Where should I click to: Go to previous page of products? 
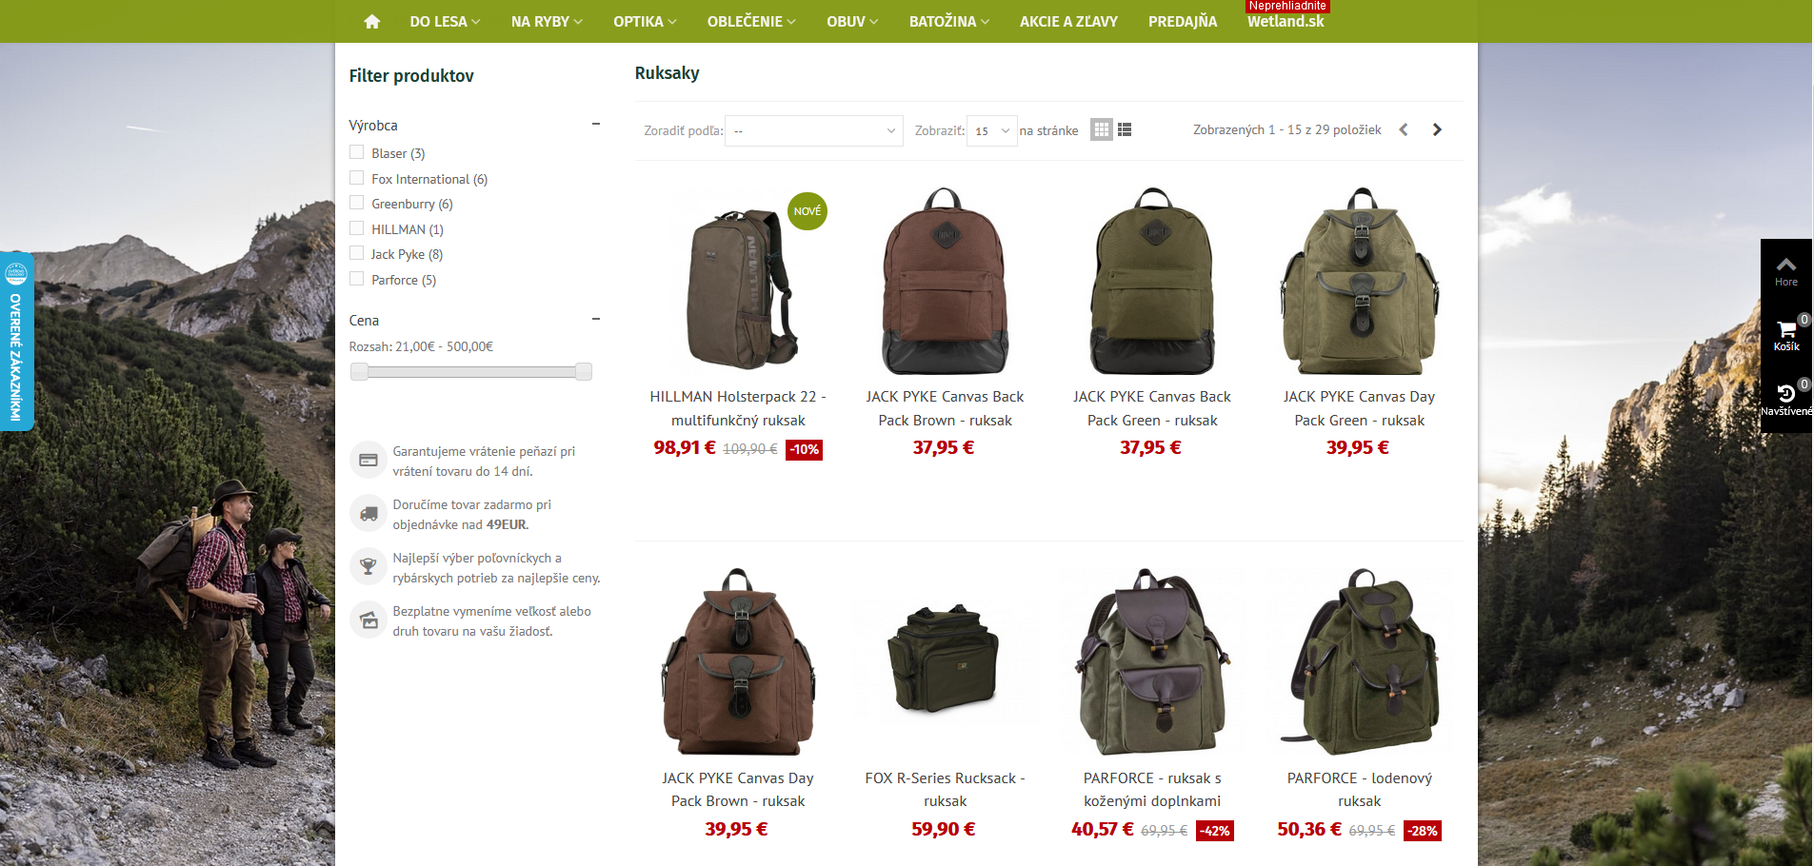(1403, 129)
